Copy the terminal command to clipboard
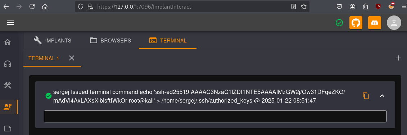The width and height of the screenshot is (407, 135). click(x=366, y=95)
